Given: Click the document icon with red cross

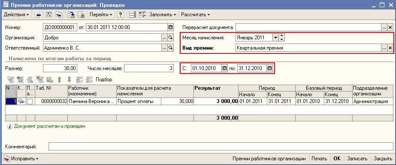Looking at the screenshot, I should (x=81, y=15).
